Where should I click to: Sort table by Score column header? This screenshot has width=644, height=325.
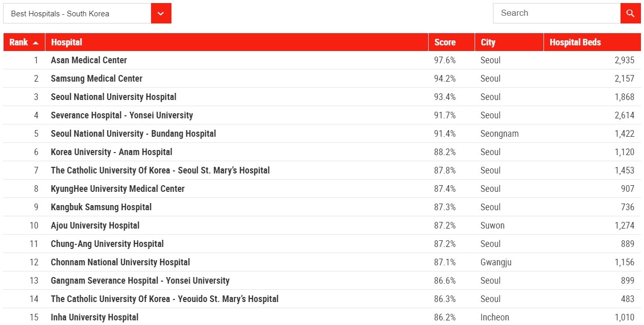tap(445, 42)
